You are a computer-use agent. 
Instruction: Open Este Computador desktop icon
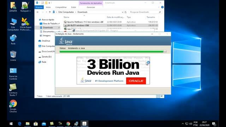(x=13, y=24)
